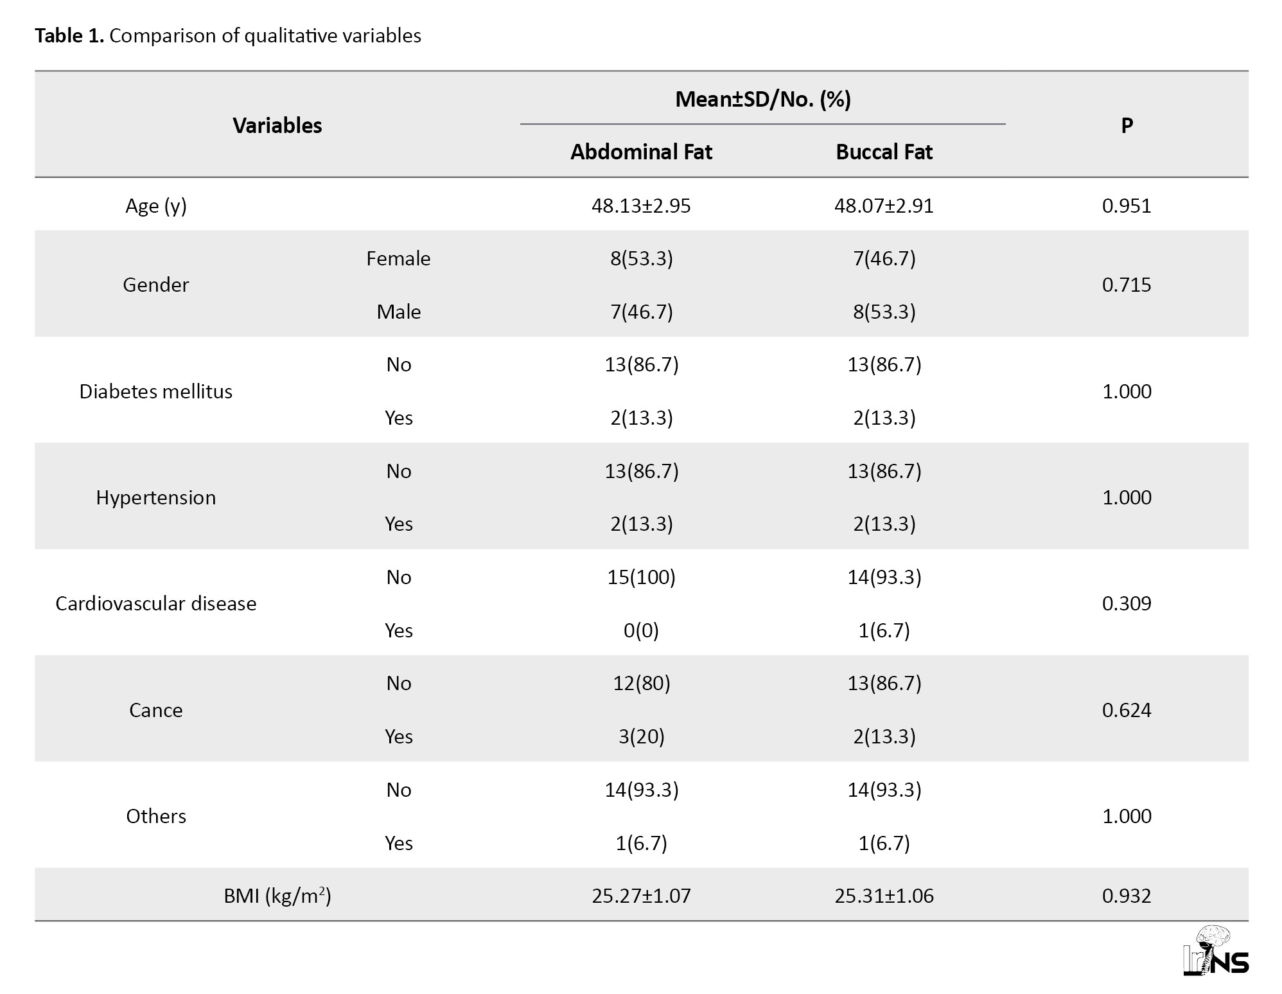Image resolution: width=1282 pixels, height=994 pixels.
Task: Select the Cance row label
Action: (x=156, y=710)
